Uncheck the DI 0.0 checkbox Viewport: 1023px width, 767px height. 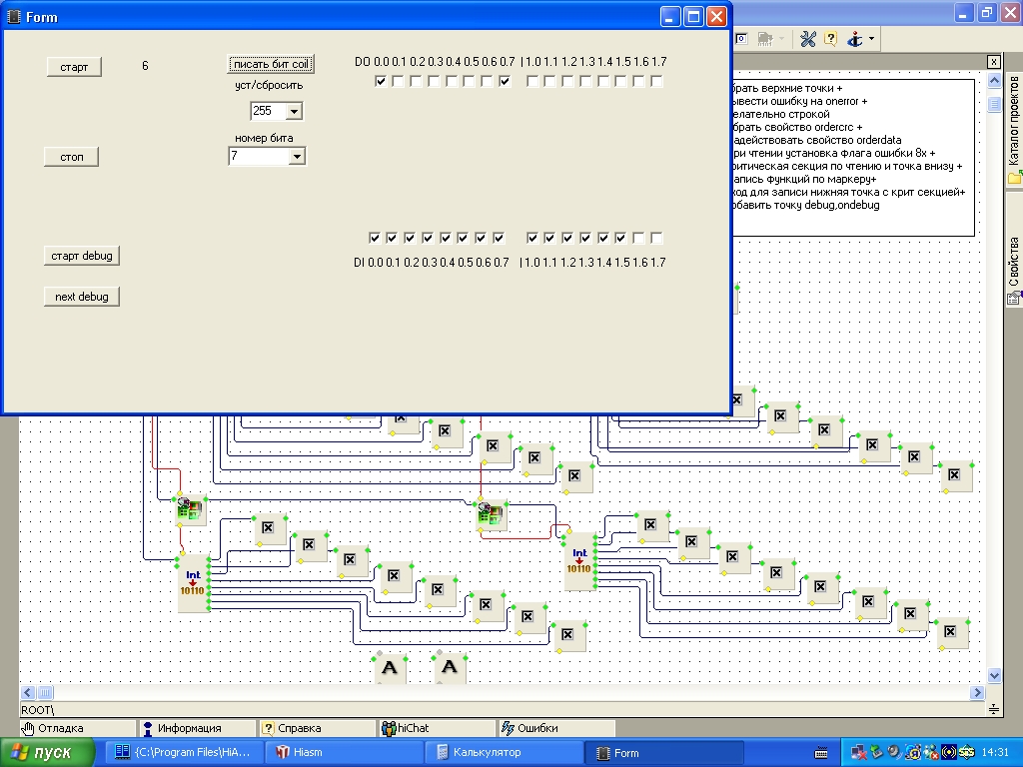click(375, 238)
